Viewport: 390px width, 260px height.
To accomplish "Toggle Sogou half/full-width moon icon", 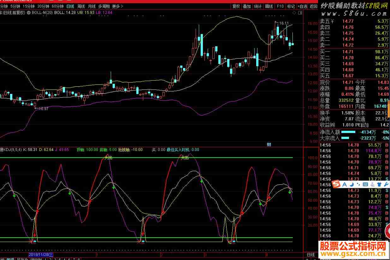I will (x=352, y=184).
